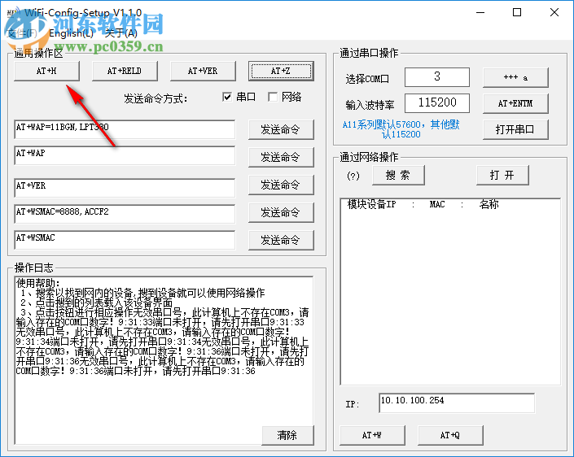Open the 关于(A) about menu

(120, 33)
